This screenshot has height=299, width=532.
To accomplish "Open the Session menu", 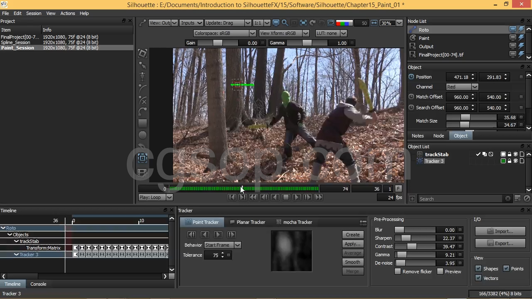I will point(34,13).
